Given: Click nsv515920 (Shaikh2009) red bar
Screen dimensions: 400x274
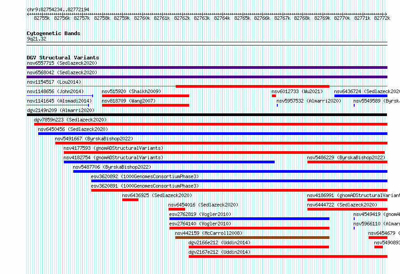Looking at the screenshot, I should [x=146, y=96].
